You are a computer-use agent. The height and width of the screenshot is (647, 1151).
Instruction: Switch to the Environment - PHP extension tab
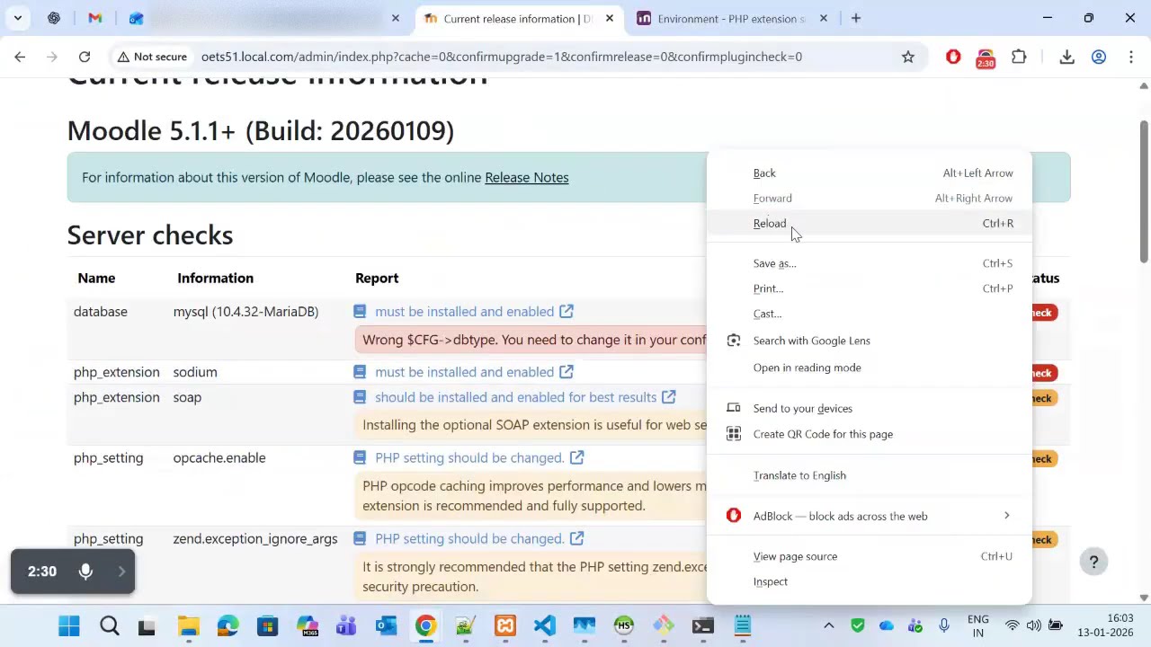click(733, 18)
